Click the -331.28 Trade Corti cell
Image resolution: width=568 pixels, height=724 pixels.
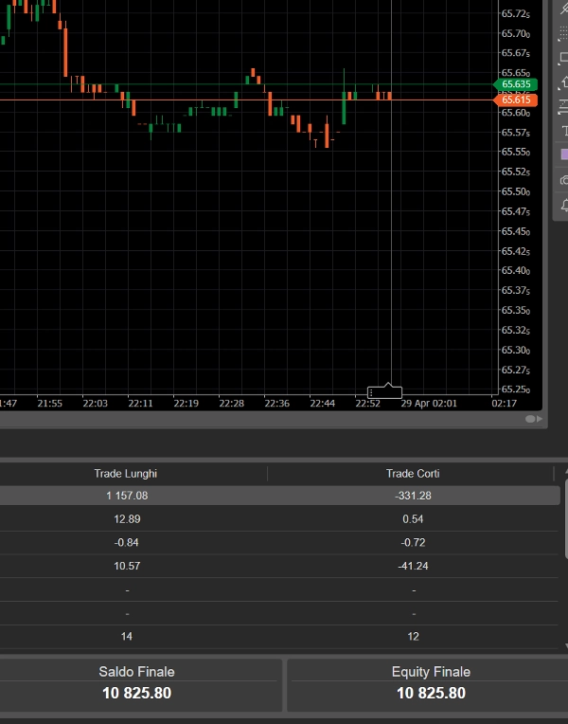[413, 496]
